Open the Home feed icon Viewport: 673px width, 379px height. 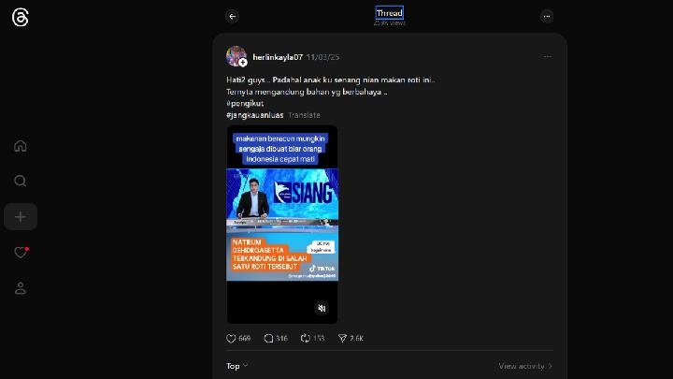click(x=21, y=146)
